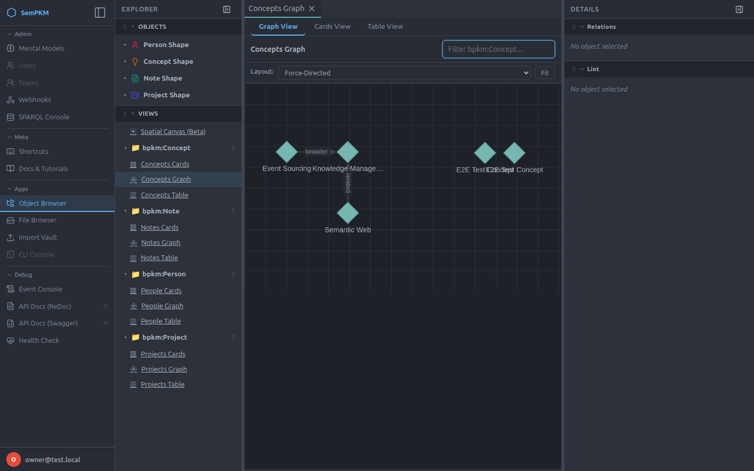Click the People Graph diamond icon
The height and width of the screenshot is (471, 754).
point(134,306)
